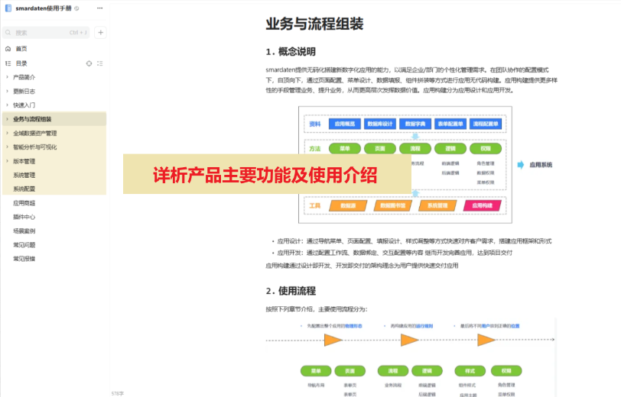Image resolution: width=621 pixels, height=397 pixels.
Task: Collapse all catalog items icon
Action: [x=99, y=63]
